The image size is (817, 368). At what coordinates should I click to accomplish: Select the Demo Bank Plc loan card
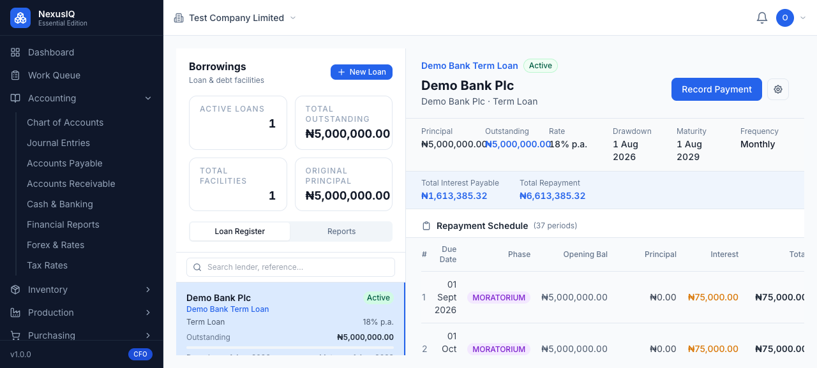click(290, 319)
